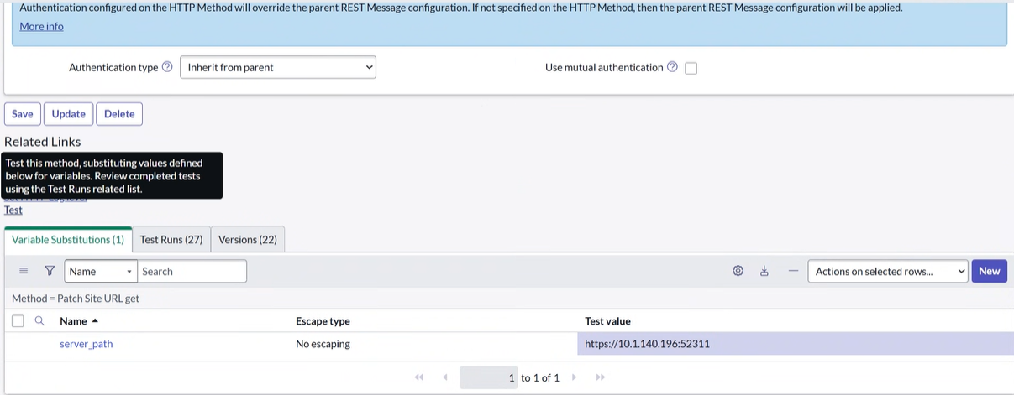This screenshot has height=395, width=1014.
Task: Click the list Search input field
Action: click(192, 271)
